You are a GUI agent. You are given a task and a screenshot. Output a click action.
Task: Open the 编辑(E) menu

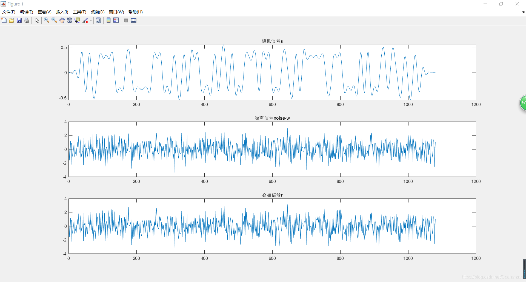(27, 12)
